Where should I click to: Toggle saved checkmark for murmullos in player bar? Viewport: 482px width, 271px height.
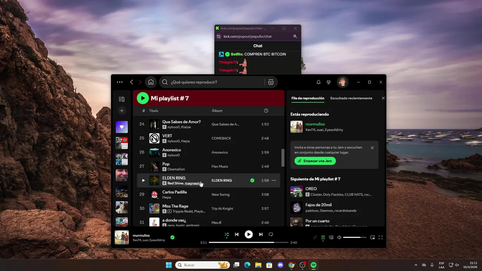point(172,238)
